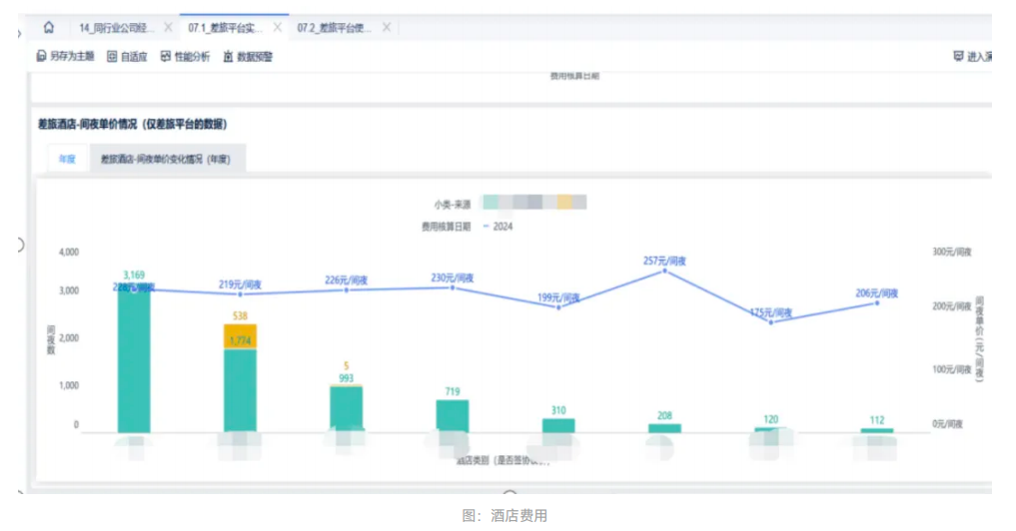Click the 另存为主题 label

tap(72, 56)
